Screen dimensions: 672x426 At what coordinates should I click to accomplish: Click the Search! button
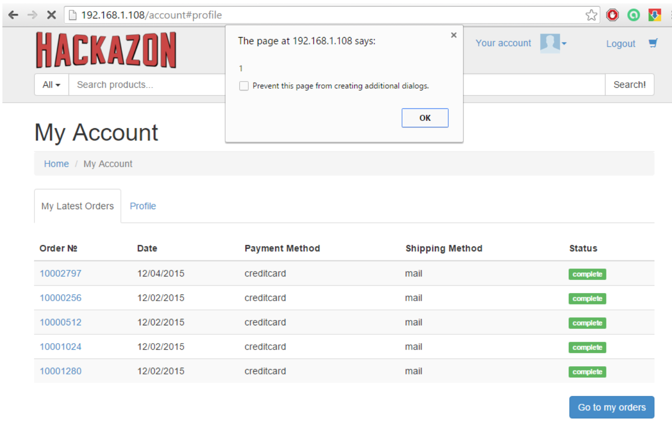(630, 85)
